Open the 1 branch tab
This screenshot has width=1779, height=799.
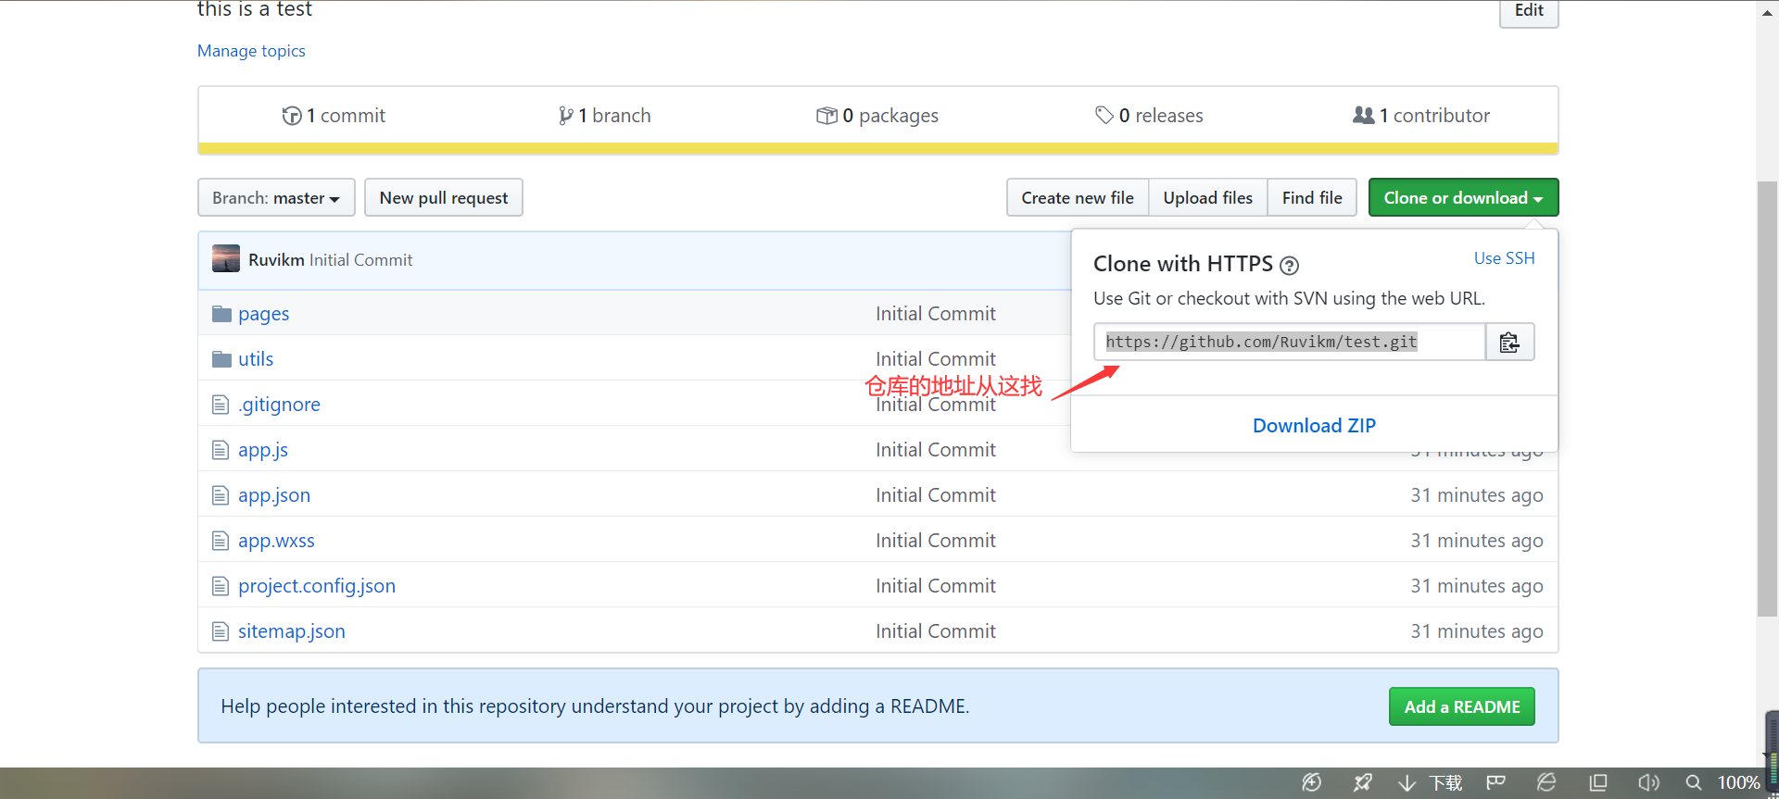(604, 116)
